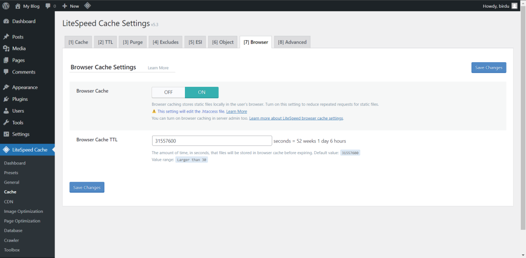Click the Users person icon

pyautogui.click(x=6, y=111)
